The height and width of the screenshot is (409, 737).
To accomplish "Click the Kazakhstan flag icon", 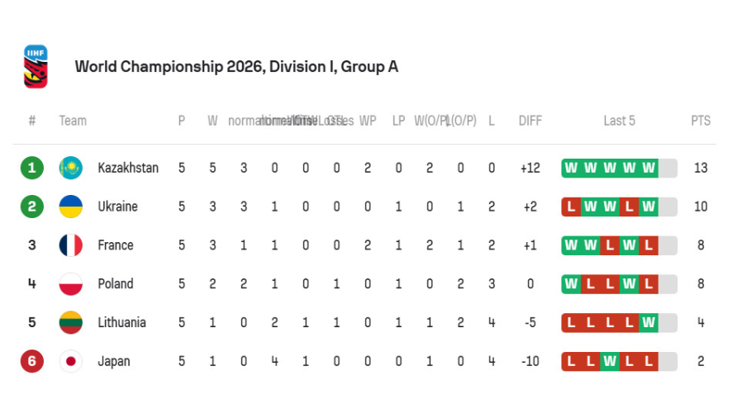I will pos(71,168).
